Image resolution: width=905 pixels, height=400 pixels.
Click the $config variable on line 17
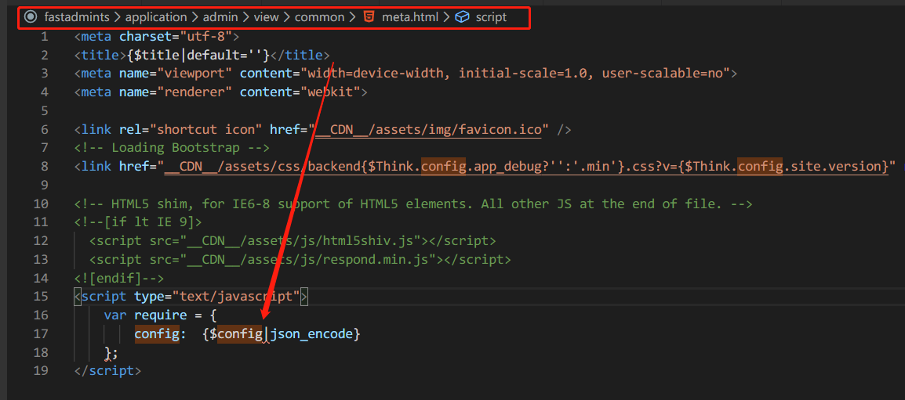click(236, 333)
